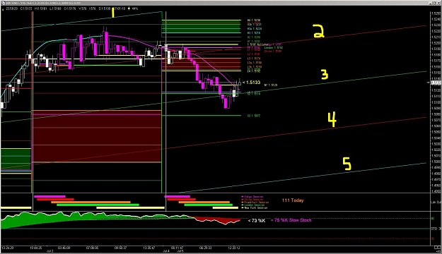Screen dimensions: 442x254
Task: Click the 'L 1.5168' low value in the data line
Action: coord(55,8)
